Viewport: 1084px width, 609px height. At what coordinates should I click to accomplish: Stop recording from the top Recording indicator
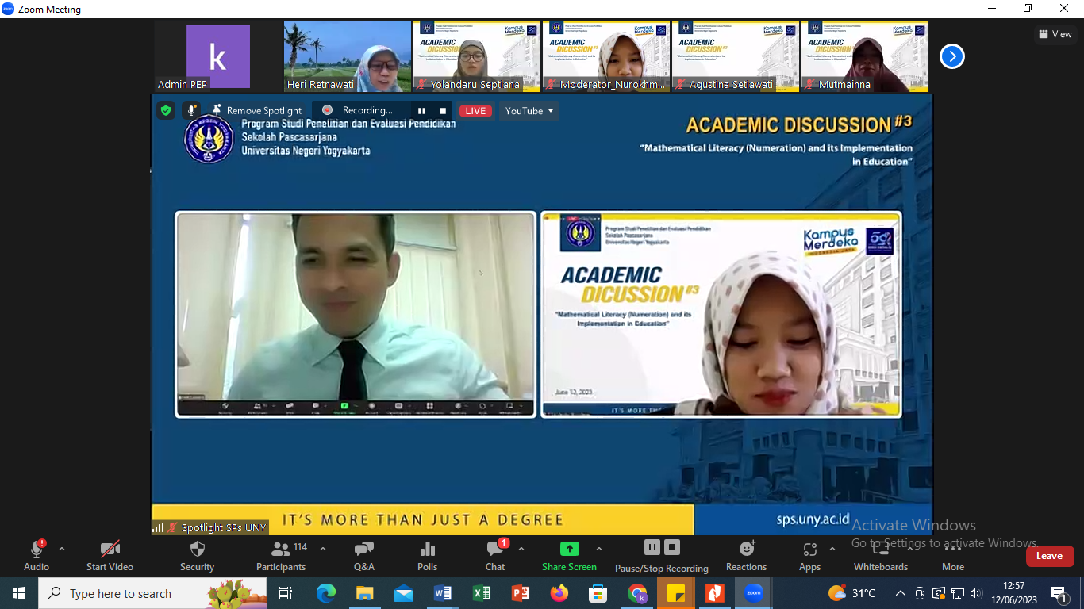pos(443,111)
